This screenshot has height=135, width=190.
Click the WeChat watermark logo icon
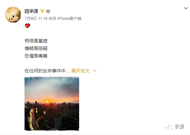(x=169, y=127)
